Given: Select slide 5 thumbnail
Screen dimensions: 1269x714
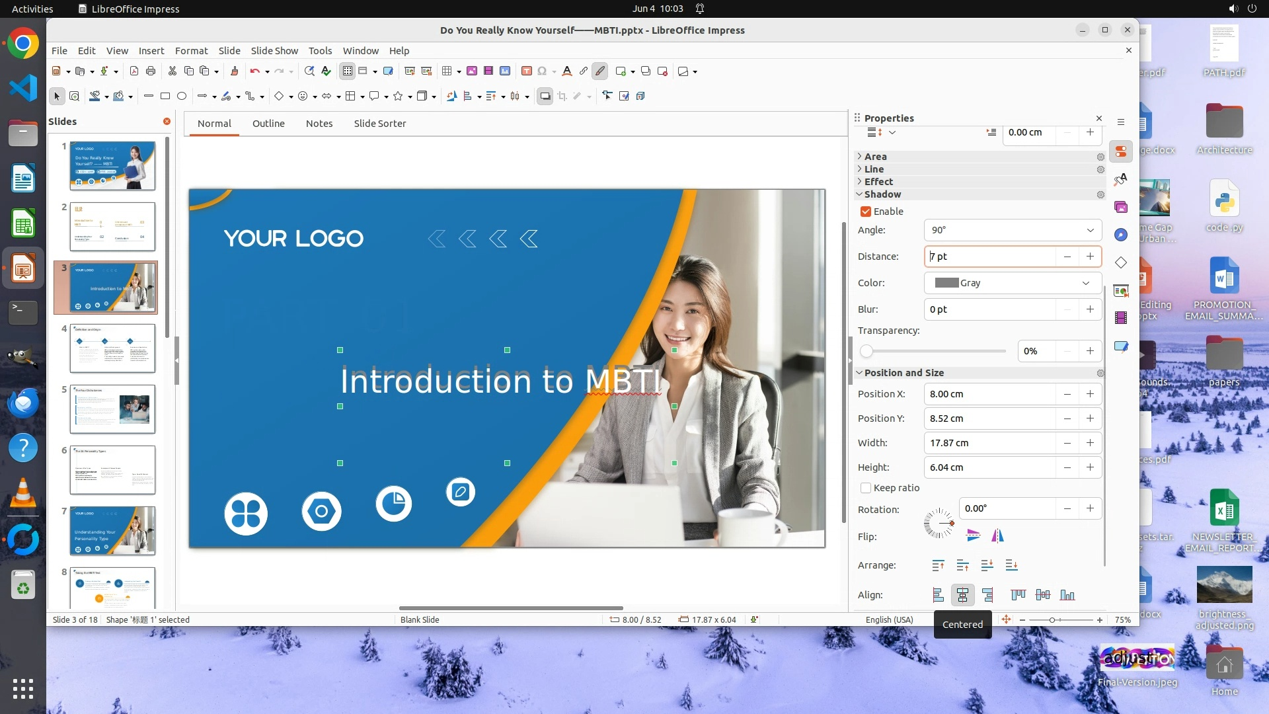Looking at the screenshot, I should (112, 409).
